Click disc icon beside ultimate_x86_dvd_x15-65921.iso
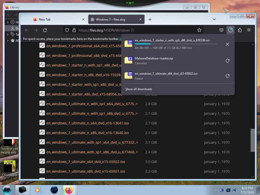Image resolution: width=260 pixels, height=195 pixels. pyautogui.click(x=42, y=171)
